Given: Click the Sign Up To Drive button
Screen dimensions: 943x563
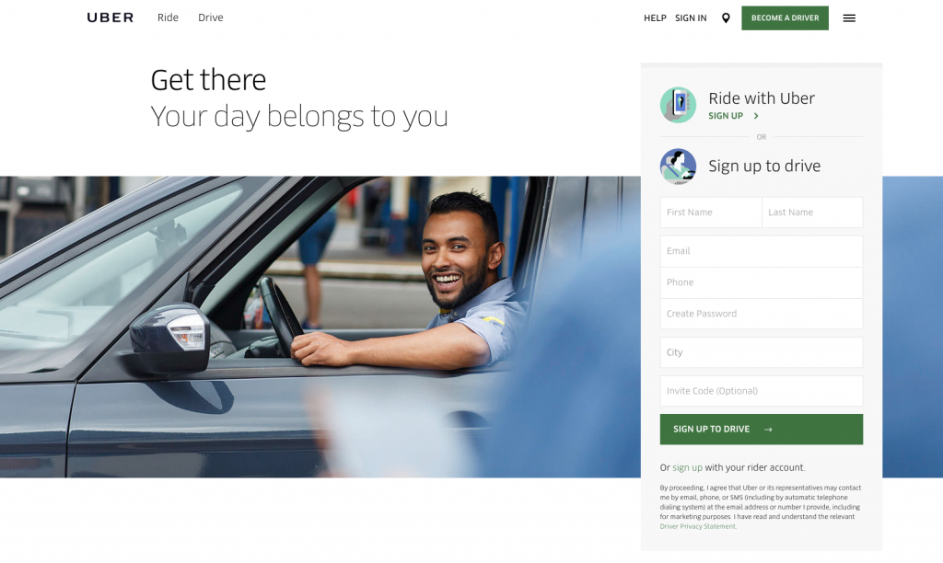Looking at the screenshot, I should click(762, 429).
